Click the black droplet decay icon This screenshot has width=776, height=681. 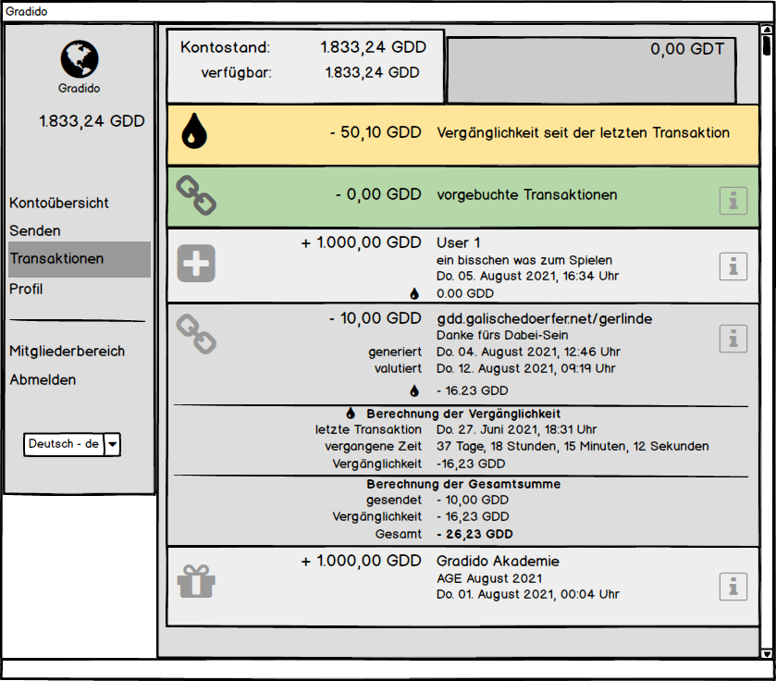pyautogui.click(x=193, y=132)
